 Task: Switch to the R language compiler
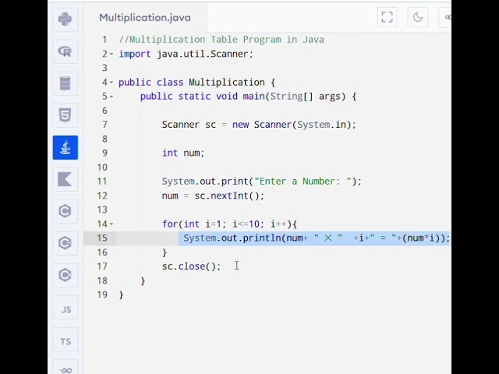pyautogui.click(x=65, y=51)
